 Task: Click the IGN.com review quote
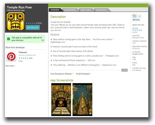click(x=73, y=60)
